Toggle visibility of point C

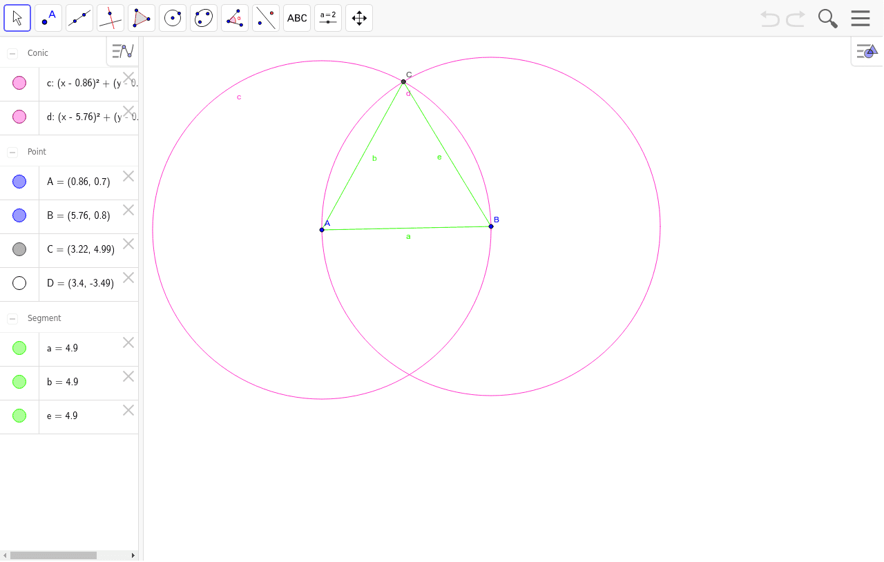[x=19, y=249]
